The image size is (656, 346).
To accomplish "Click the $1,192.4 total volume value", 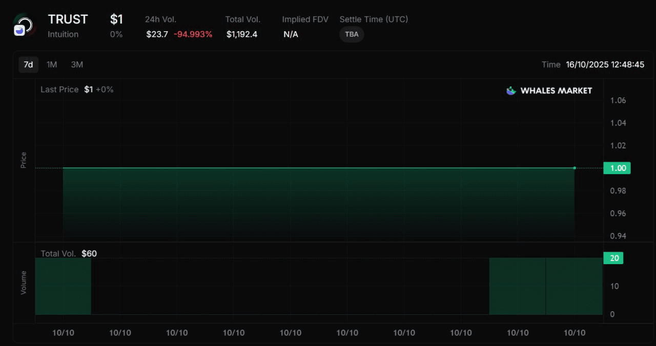I will click(x=242, y=34).
